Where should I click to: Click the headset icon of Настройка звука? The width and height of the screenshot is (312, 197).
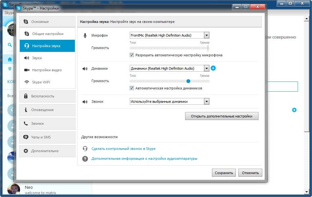pos(27,46)
